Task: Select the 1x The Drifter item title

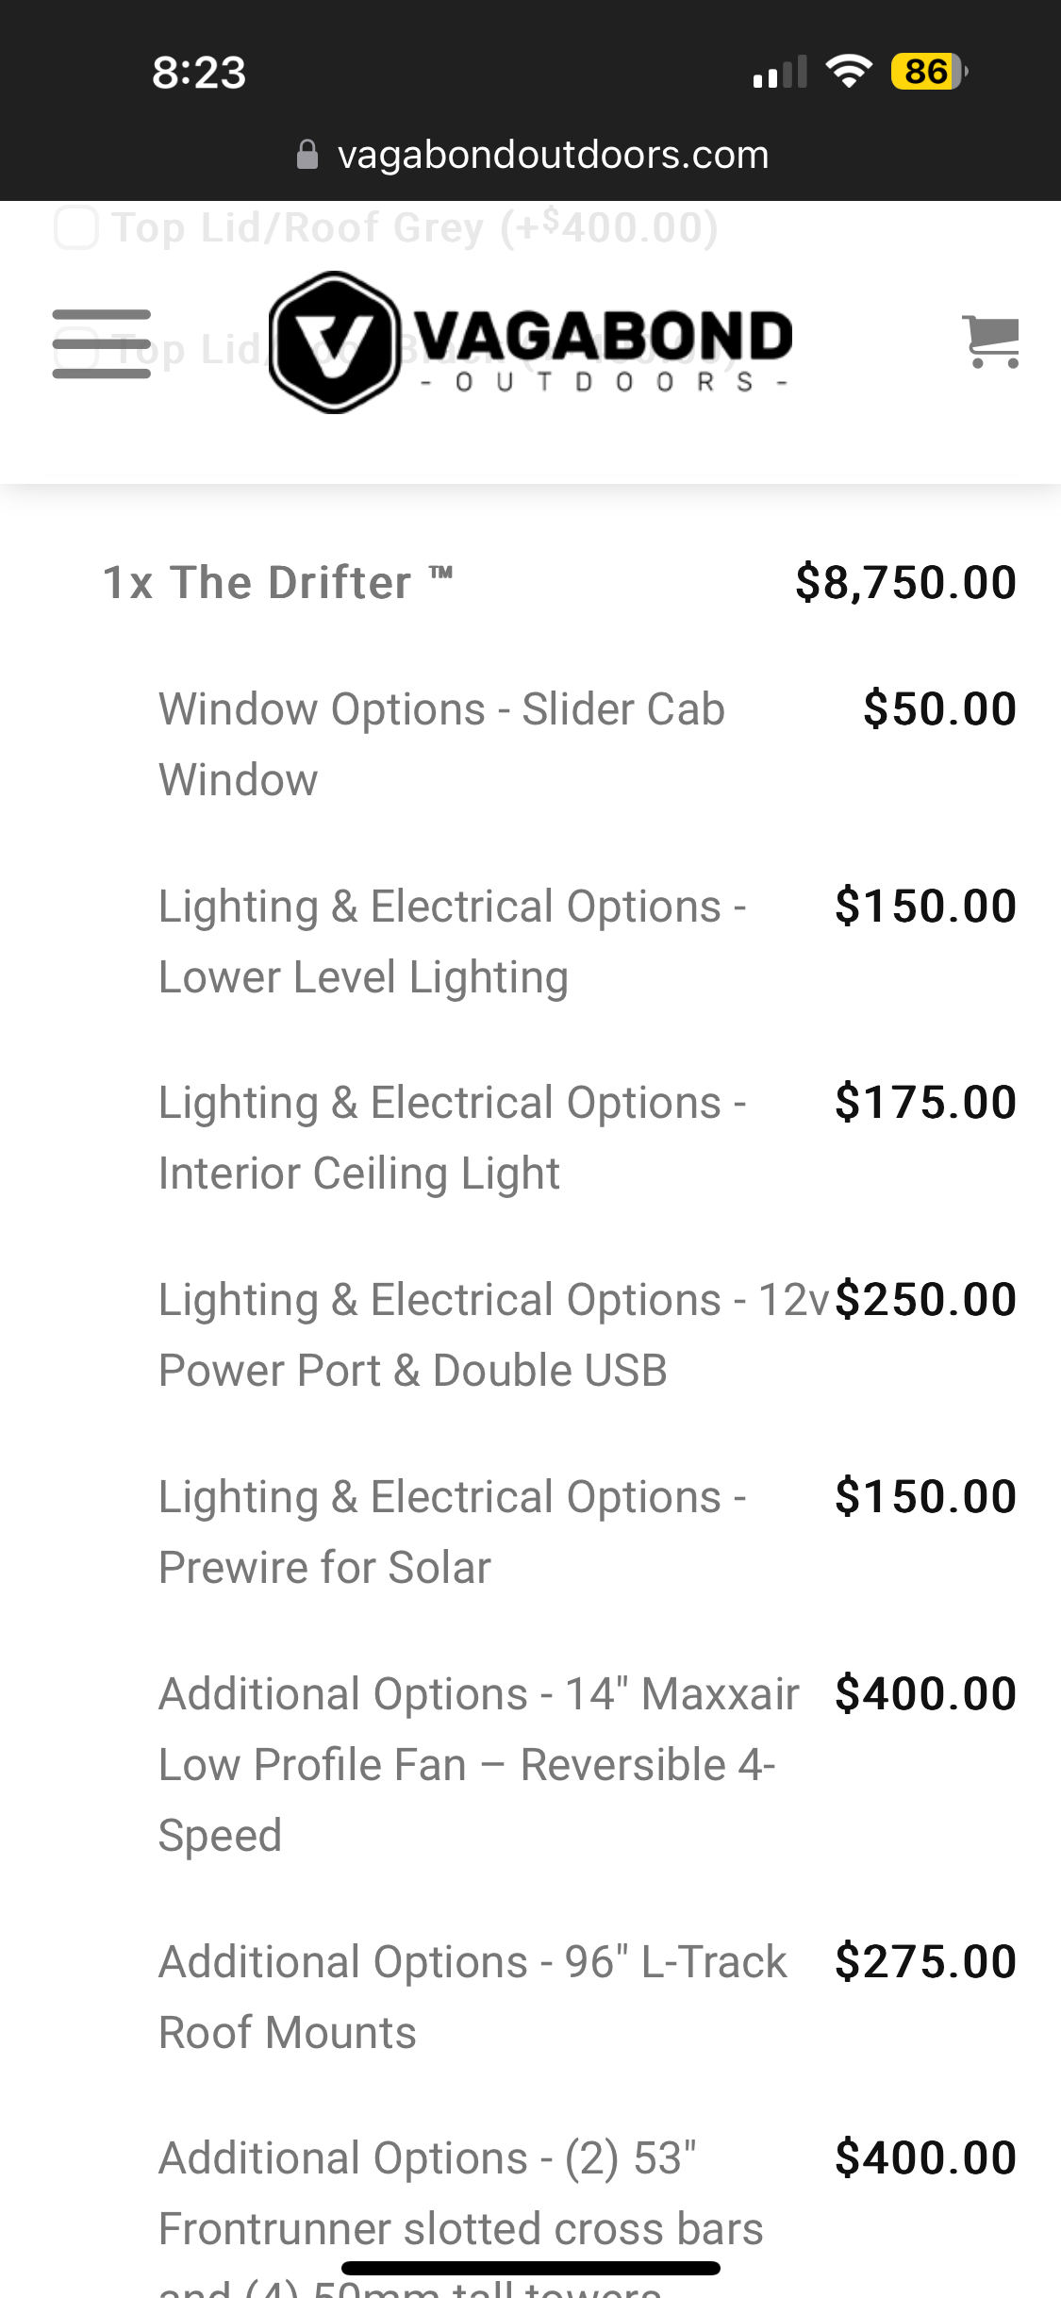Action: click(x=278, y=582)
